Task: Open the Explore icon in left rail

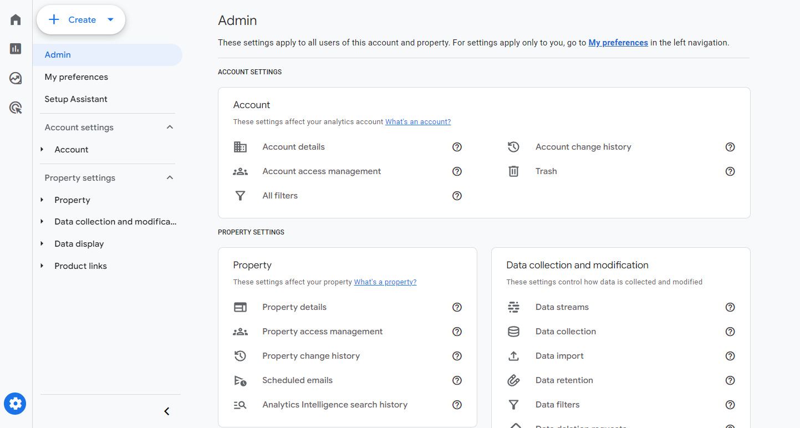Action: (x=16, y=78)
